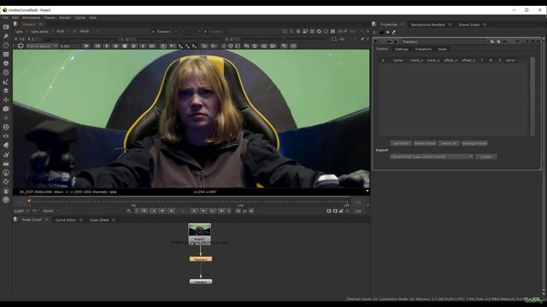Viewport: 547px width, 307px height.
Task: Open the RGB display channel dropdown
Action: point(62,32)
